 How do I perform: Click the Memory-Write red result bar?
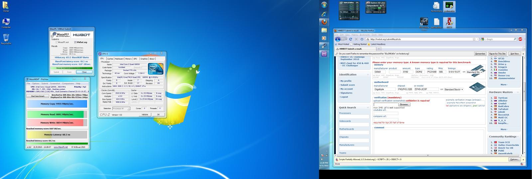pos(55,123)
